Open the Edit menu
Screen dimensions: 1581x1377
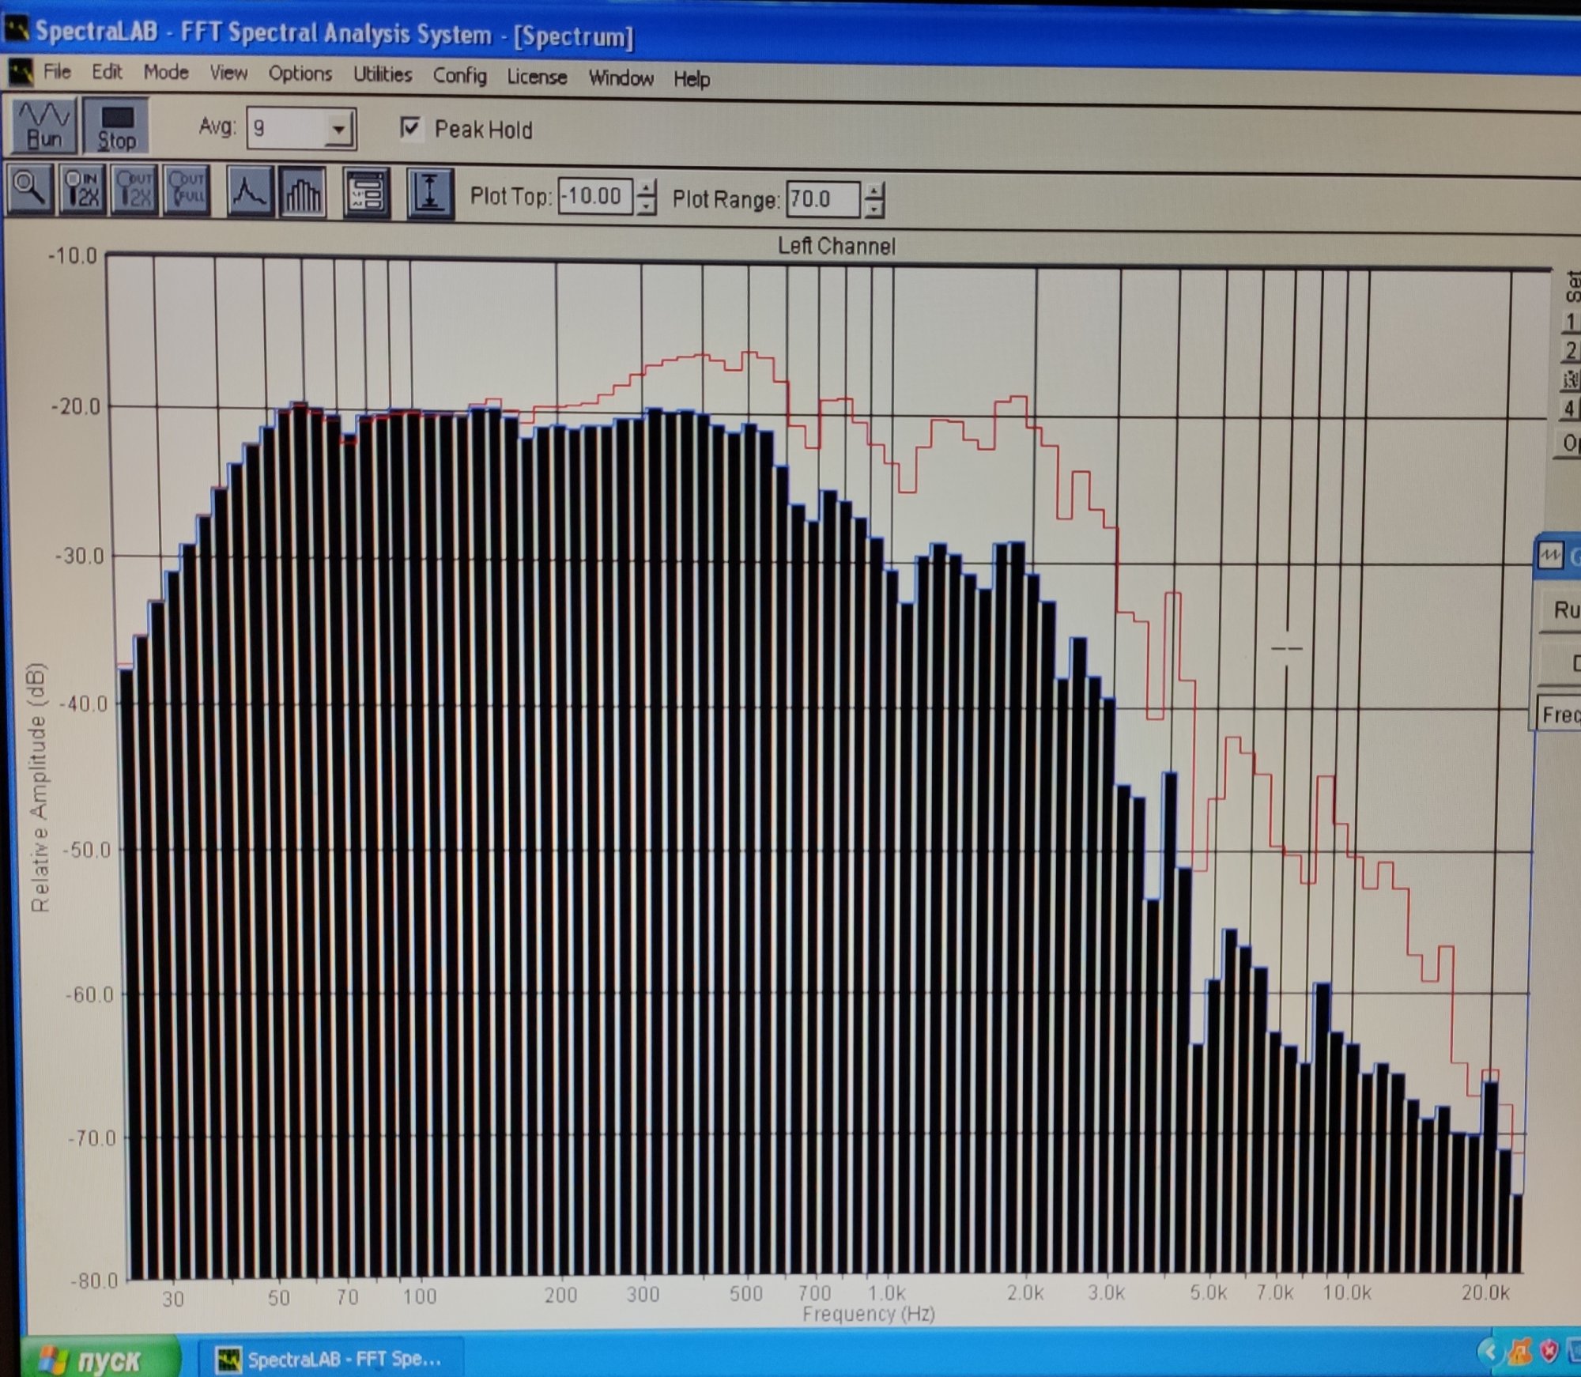(x=107, y=72)
